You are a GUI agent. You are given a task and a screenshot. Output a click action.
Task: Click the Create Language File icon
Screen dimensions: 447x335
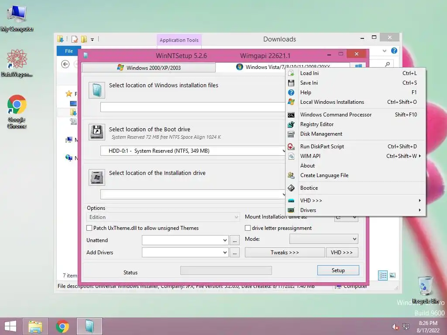(291, 175)
